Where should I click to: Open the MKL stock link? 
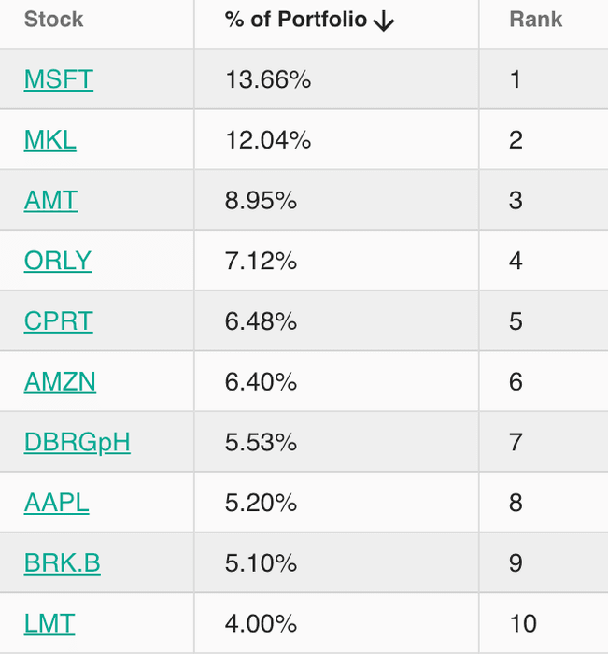pyautogui.click(x=50, y=140)
